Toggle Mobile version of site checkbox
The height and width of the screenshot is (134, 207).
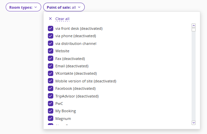(x=51, y=81)
